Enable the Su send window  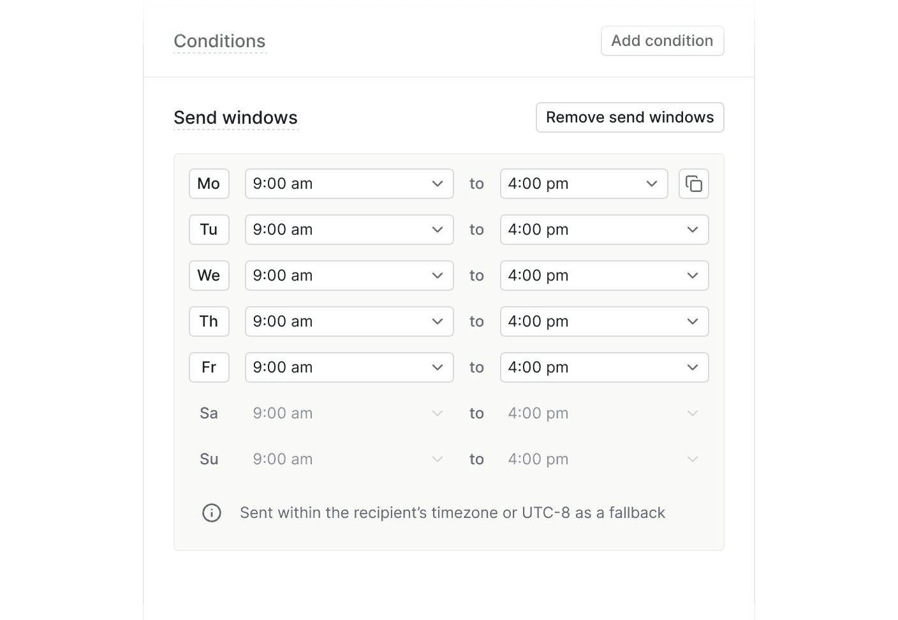(209, 459)
